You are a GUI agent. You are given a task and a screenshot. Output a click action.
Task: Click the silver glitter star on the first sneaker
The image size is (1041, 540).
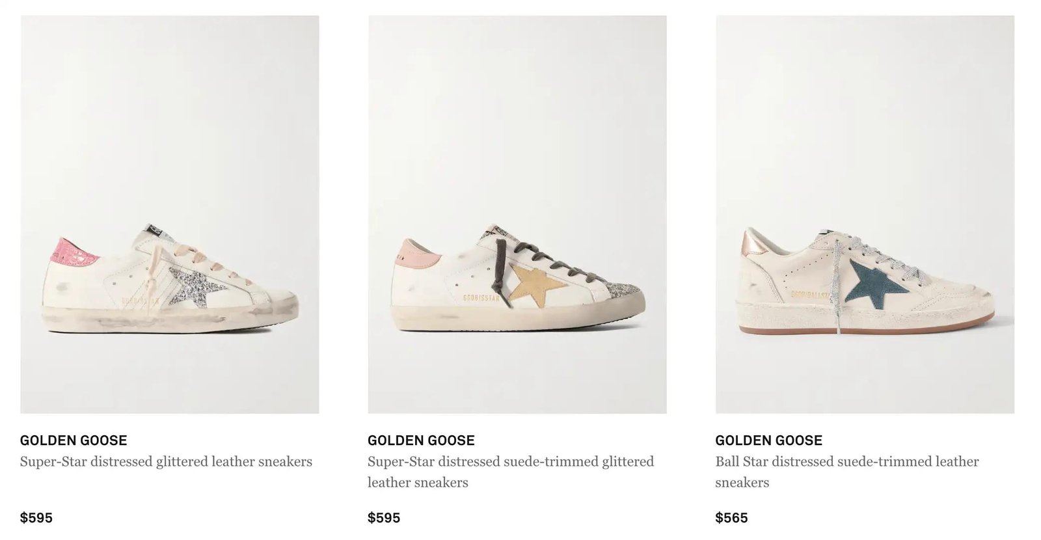[193, 286]
